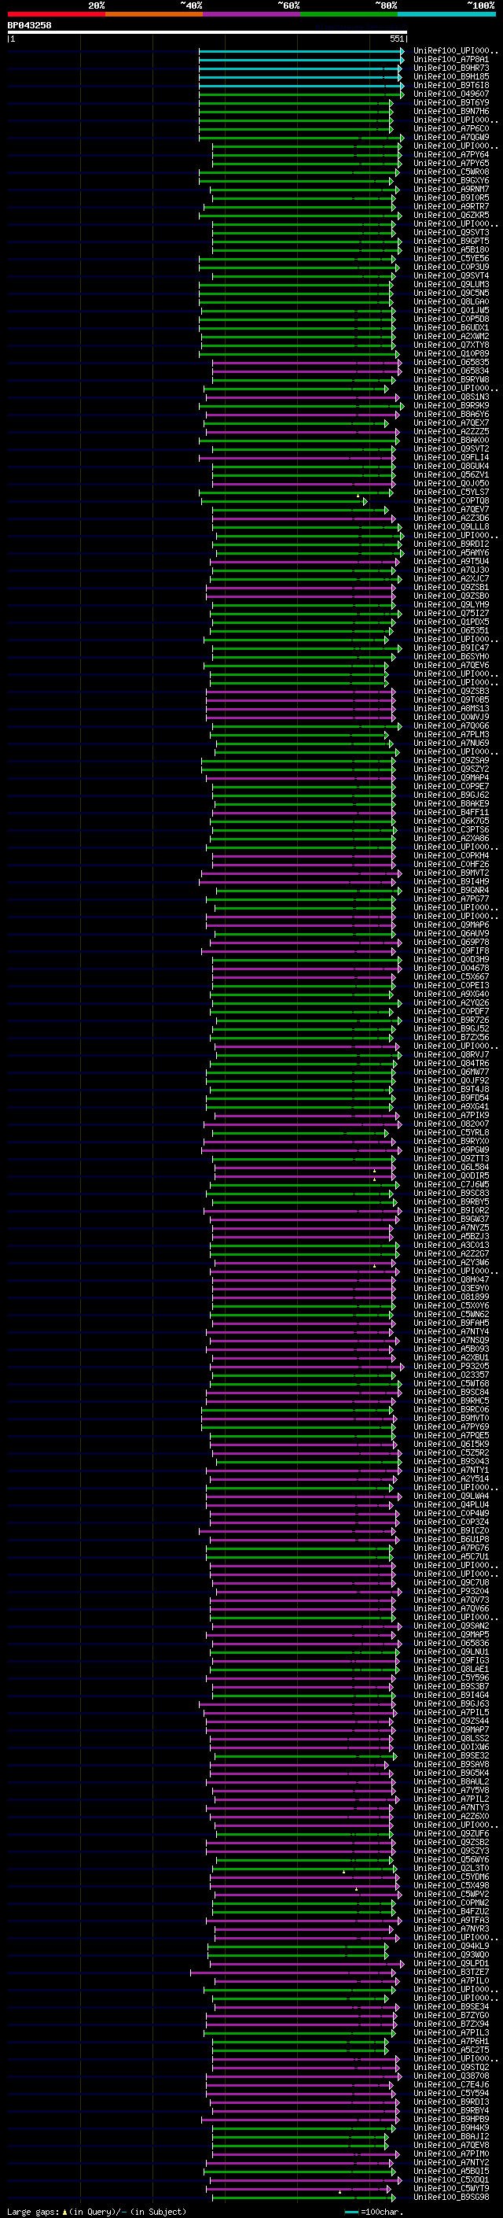Open the UniRef100_Q6L584 entry
The image size is (503, 2218).
click(451, 1167)
